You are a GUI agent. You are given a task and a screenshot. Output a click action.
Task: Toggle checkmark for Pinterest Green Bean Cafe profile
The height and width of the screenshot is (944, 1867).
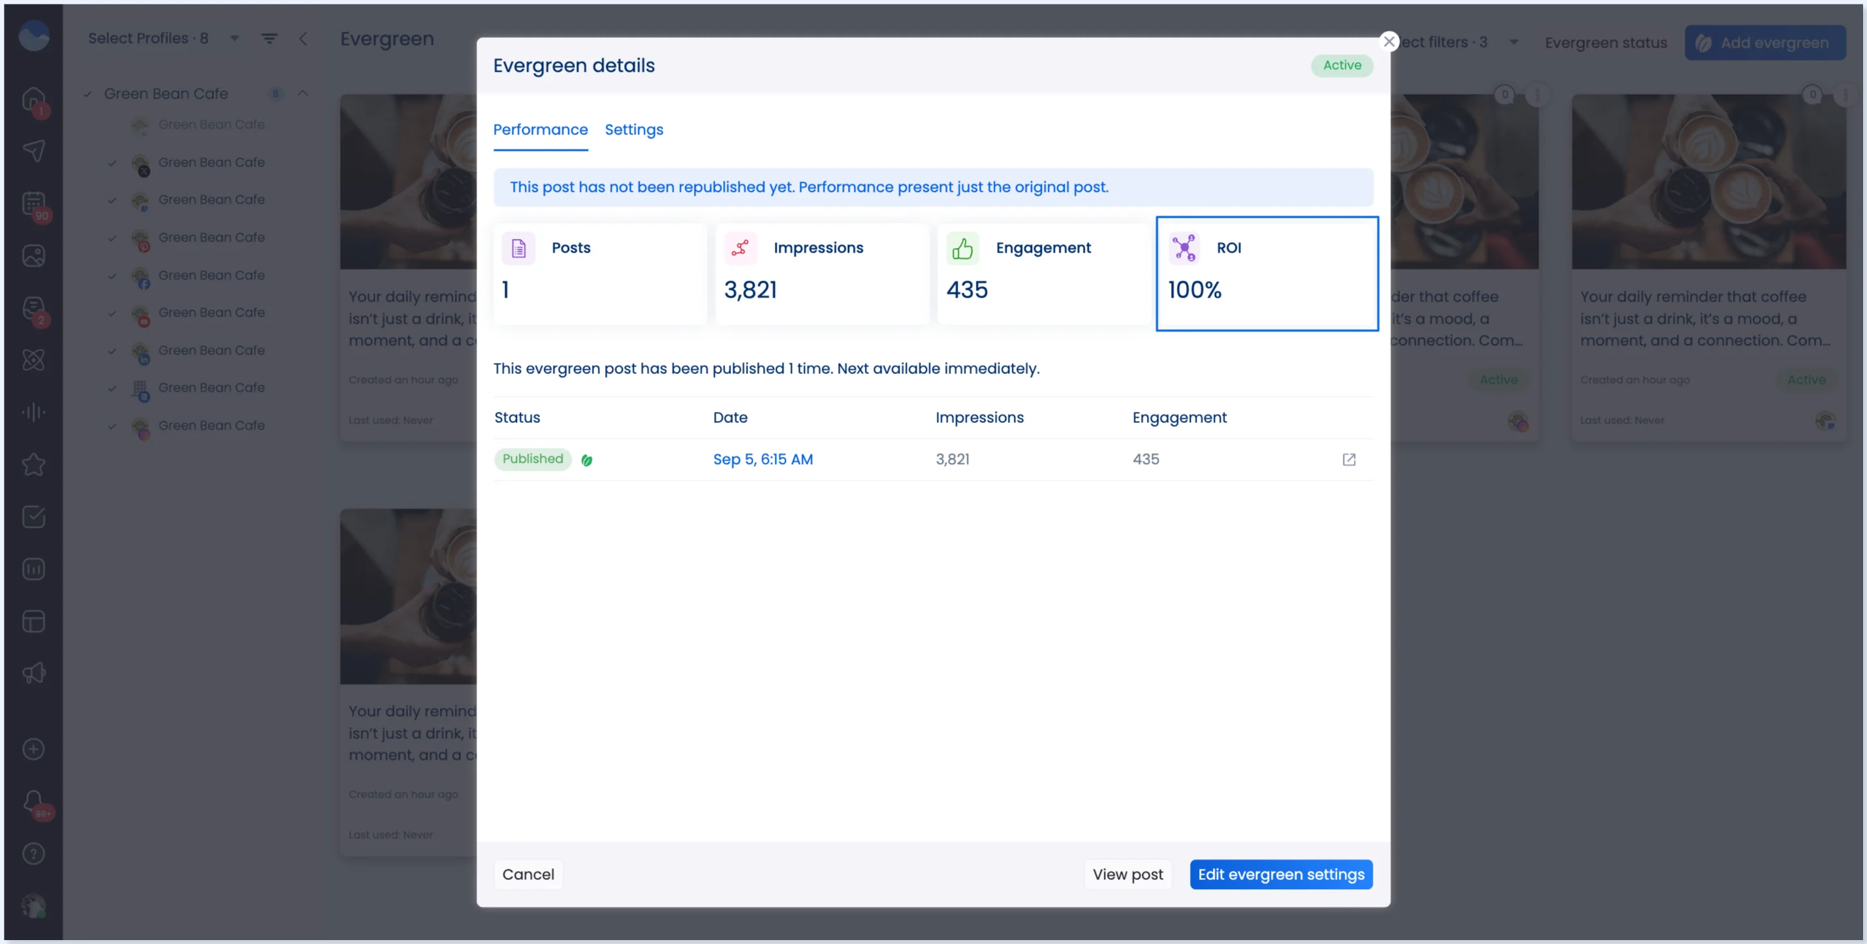pyautogui.click(x=112, y=238)
